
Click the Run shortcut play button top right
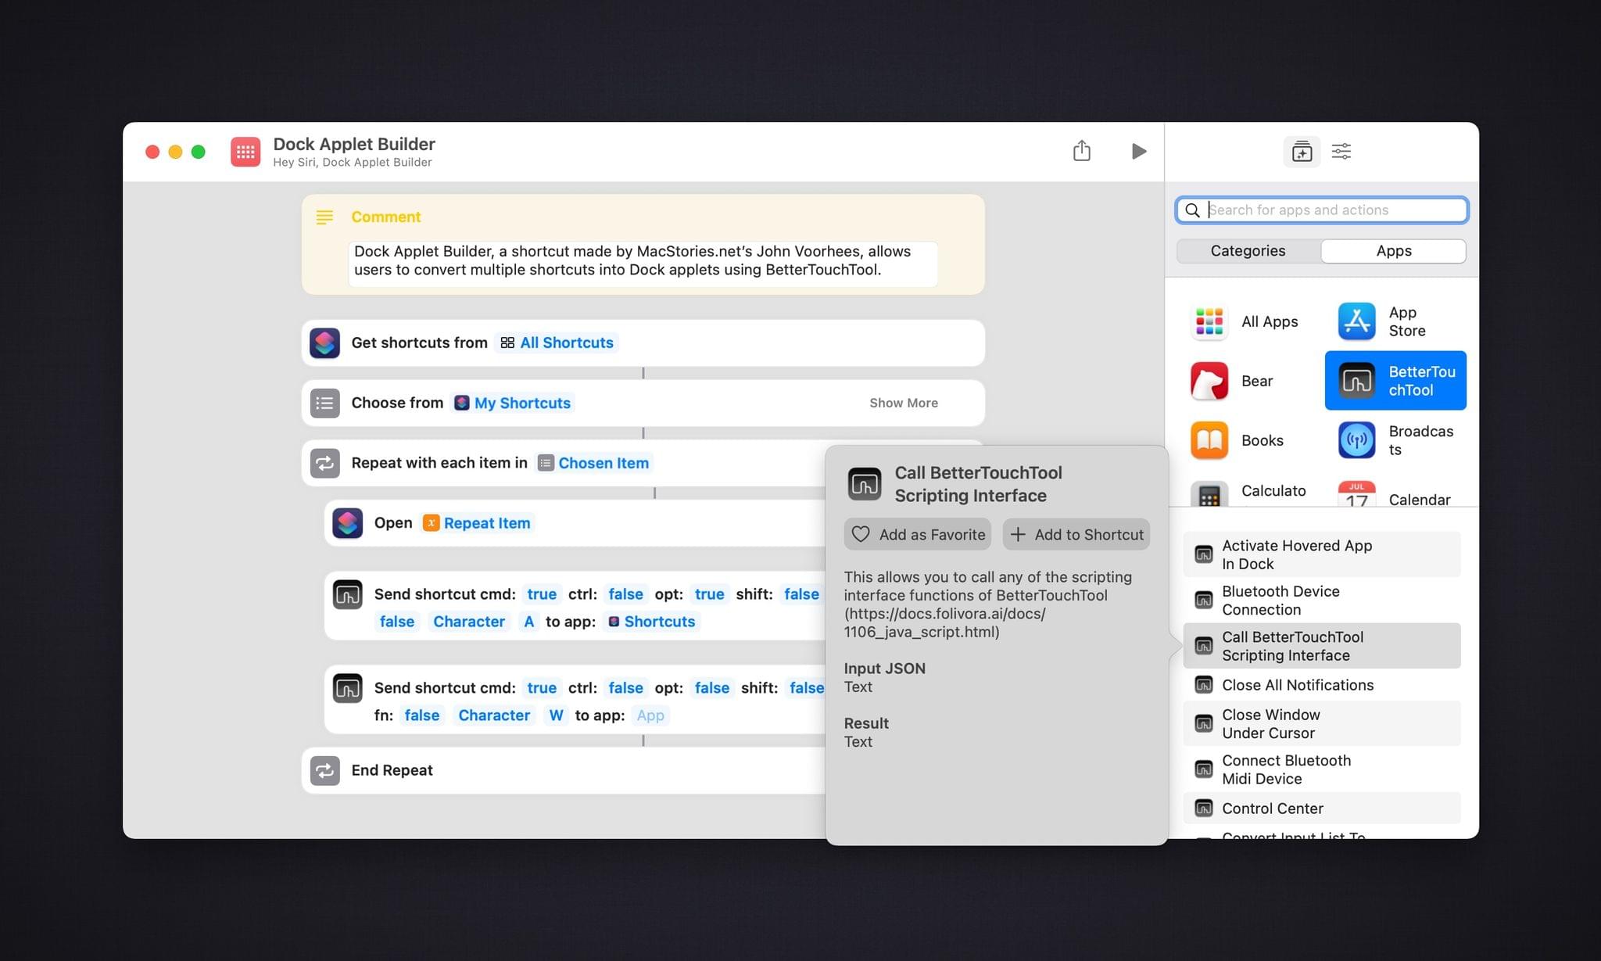coord(1138,151)
